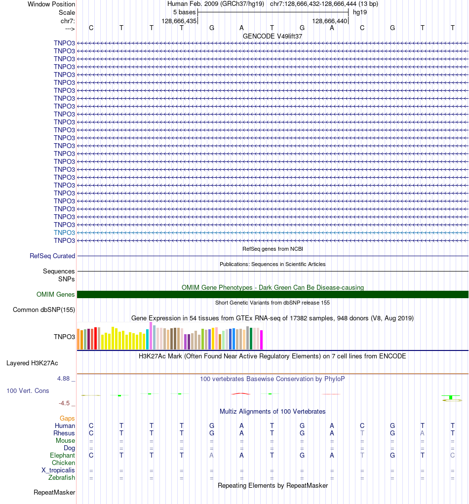469x504 pixels.
Task: Open Multiz Alignments of 100 Vertebrates title
Action: tap(273, 411)
